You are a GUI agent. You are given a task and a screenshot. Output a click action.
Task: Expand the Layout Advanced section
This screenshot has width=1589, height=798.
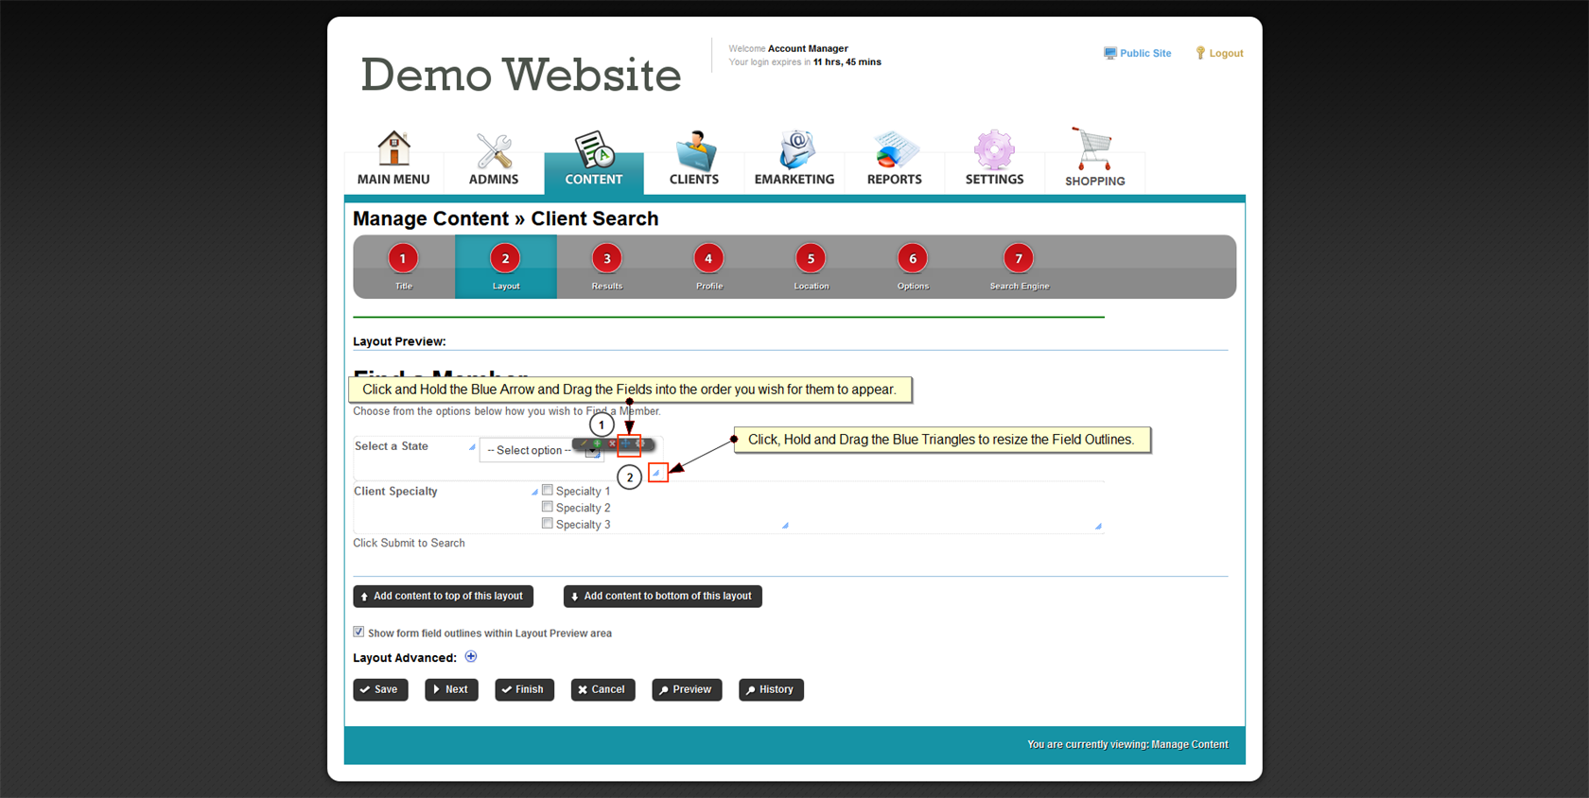[471, 657]
